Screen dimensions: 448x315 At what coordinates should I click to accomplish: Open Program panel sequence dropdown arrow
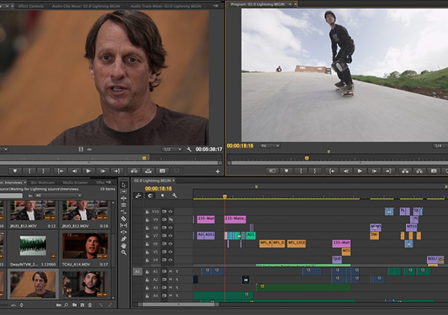(x=290, y=4)
